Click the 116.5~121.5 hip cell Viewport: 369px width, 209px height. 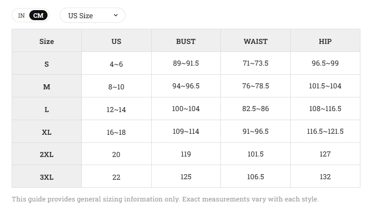[325, 132]
